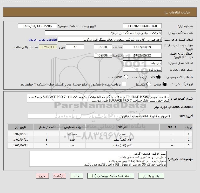Click the delivery city field 'سواد کوه'
This screenshot has width=200, height=193.
(142, 69)
